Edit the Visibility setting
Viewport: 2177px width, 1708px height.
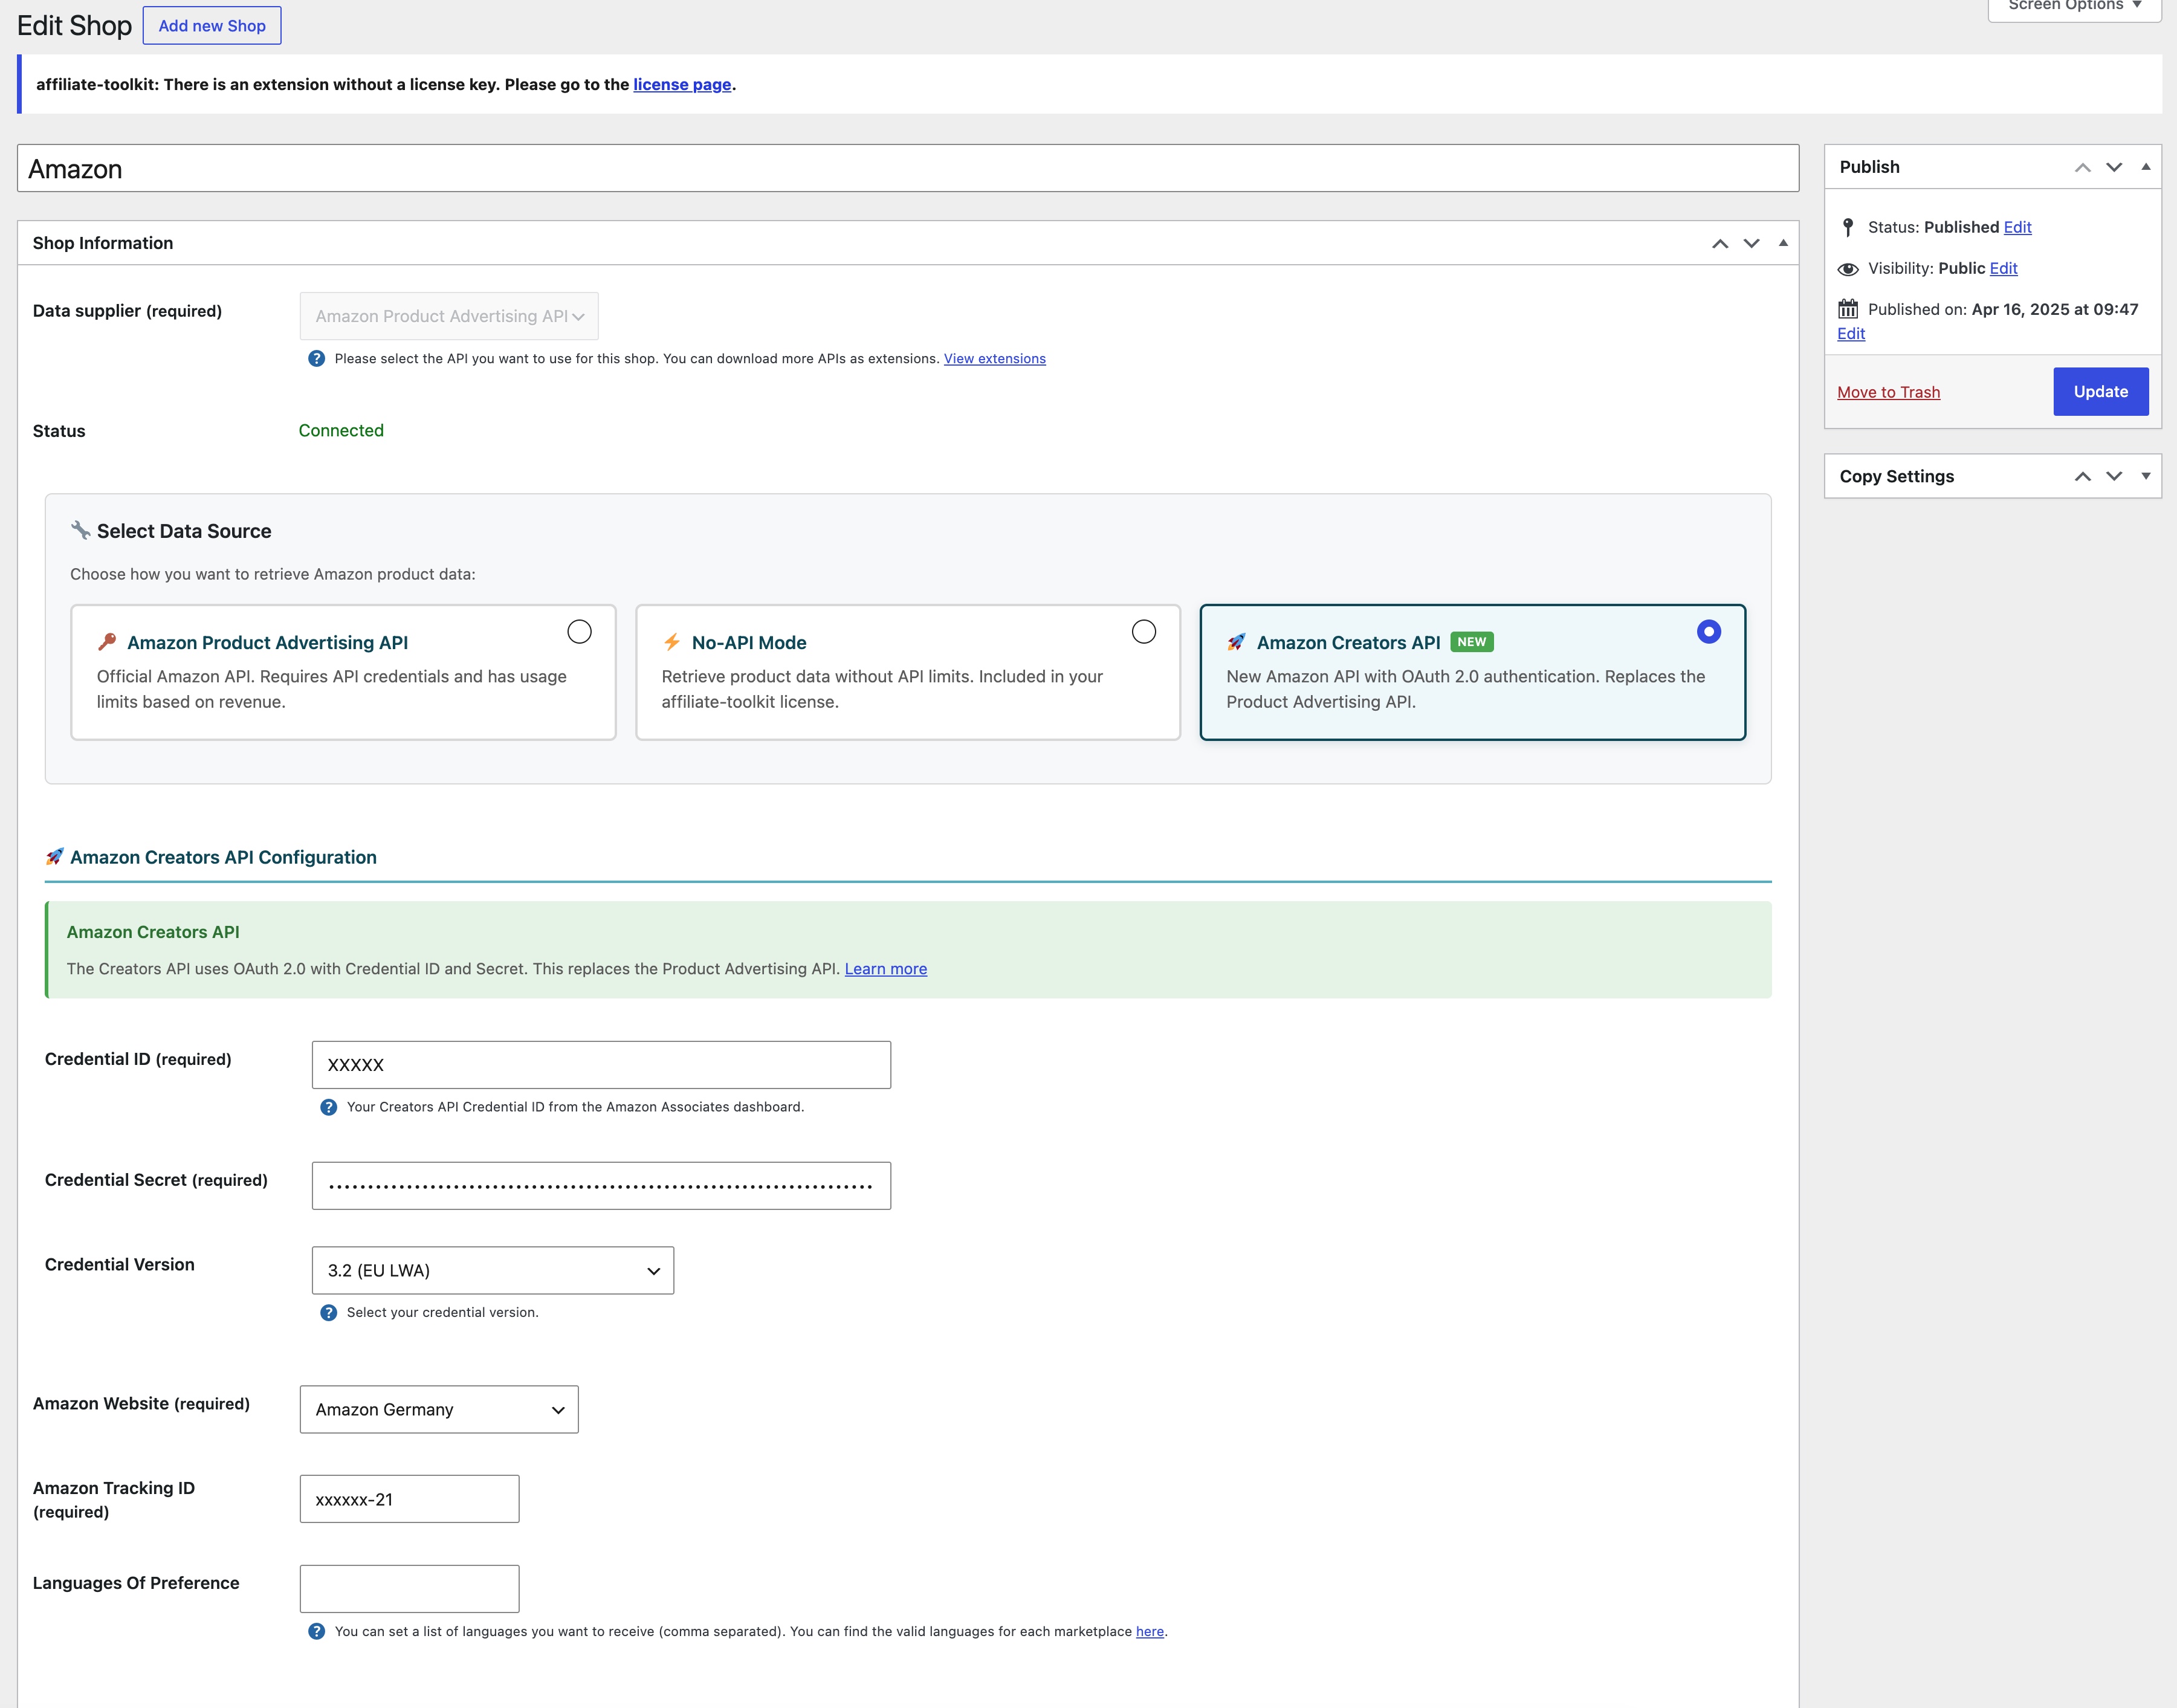[x=2003, y=268]
